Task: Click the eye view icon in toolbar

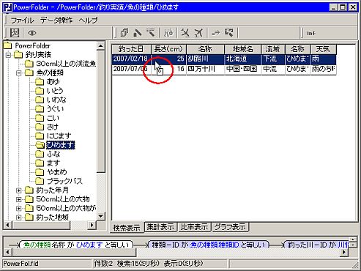Action: point(32,33)
